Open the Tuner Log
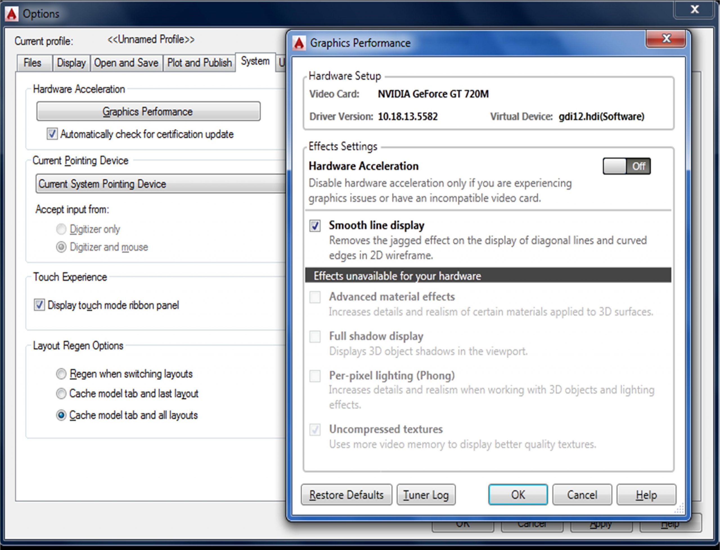 (426, 495)
